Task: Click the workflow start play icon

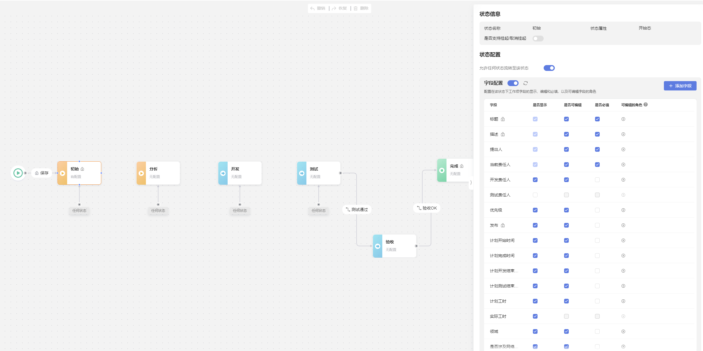Action: pos(18,173)
